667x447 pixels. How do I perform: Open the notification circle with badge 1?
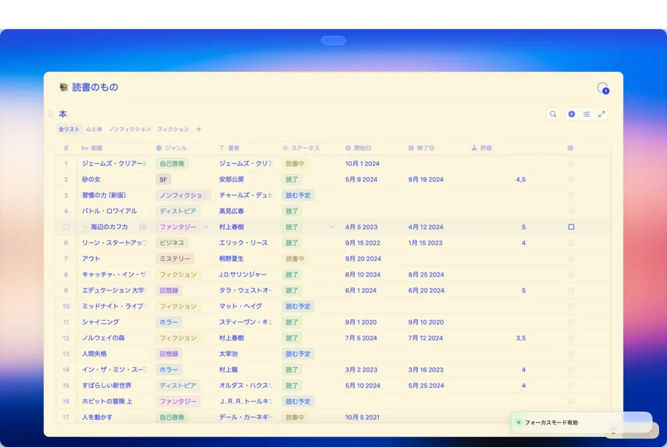click(603, 89)
